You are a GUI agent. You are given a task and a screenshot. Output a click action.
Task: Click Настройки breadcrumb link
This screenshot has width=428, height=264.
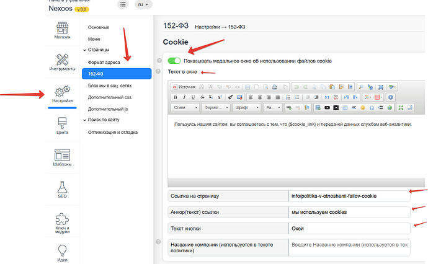coord(207,27)
